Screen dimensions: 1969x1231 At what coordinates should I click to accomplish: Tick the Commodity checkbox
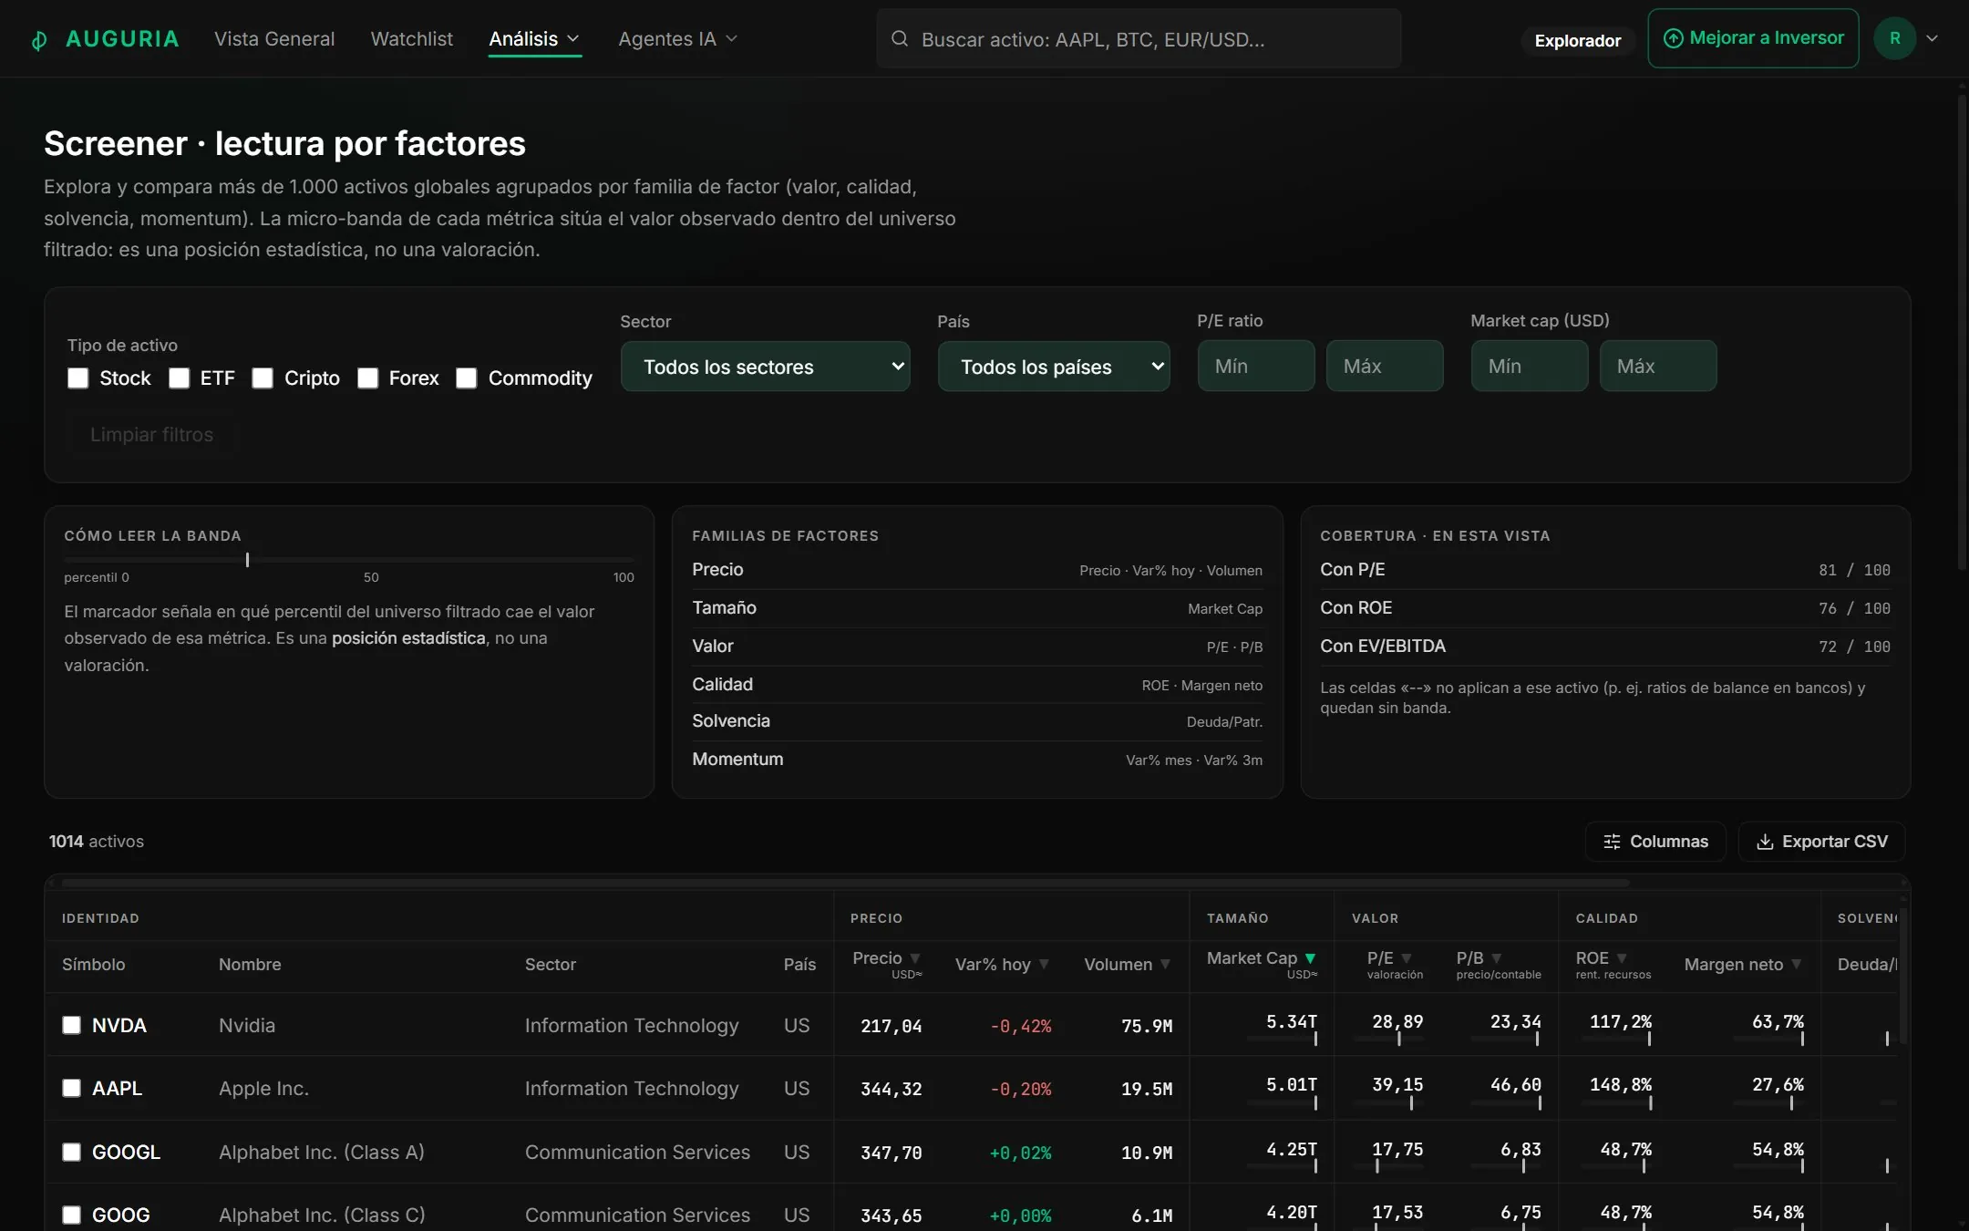coord(467,378)
